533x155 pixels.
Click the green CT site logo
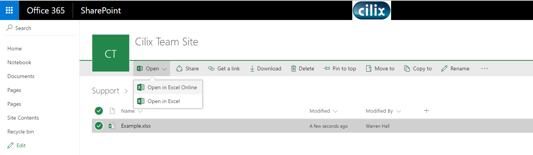(111, 53)
